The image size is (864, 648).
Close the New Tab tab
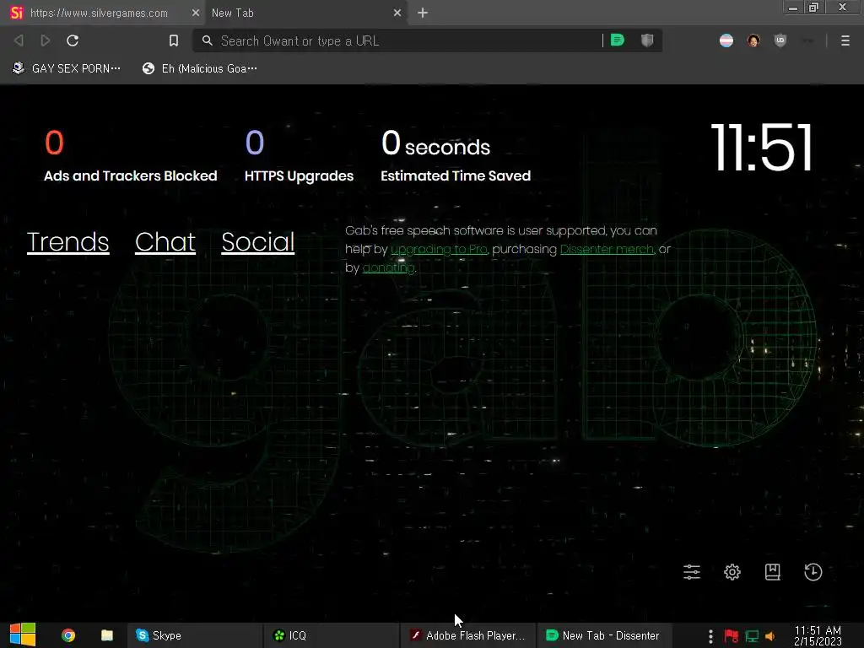(397, 13)
